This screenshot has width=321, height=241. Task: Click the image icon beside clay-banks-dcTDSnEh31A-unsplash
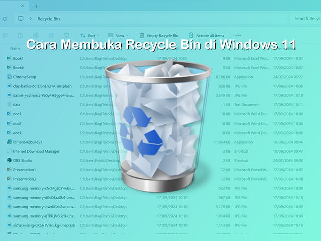coord(9,86)
